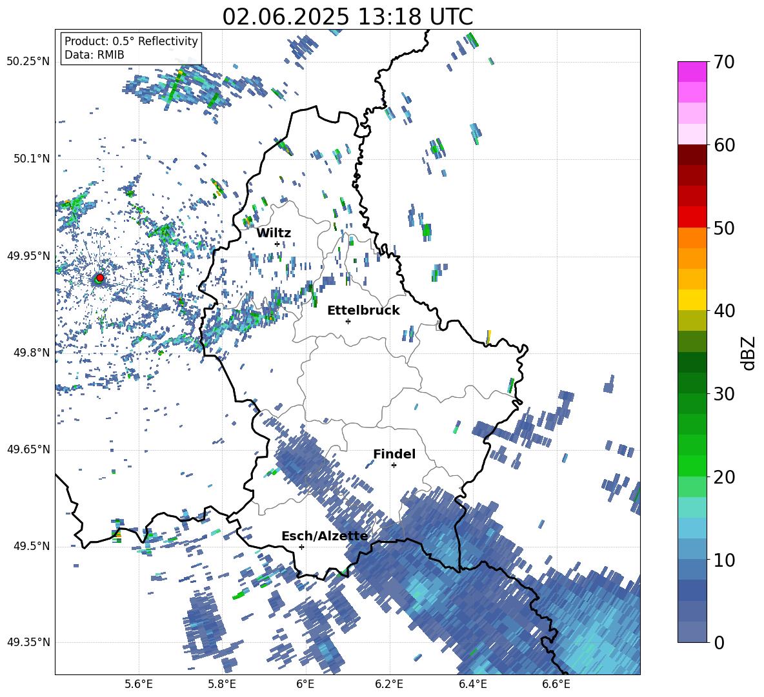764x697 pixels.
Task: Click the magenta top colorbar segment
Action: (x=692, y=72)
